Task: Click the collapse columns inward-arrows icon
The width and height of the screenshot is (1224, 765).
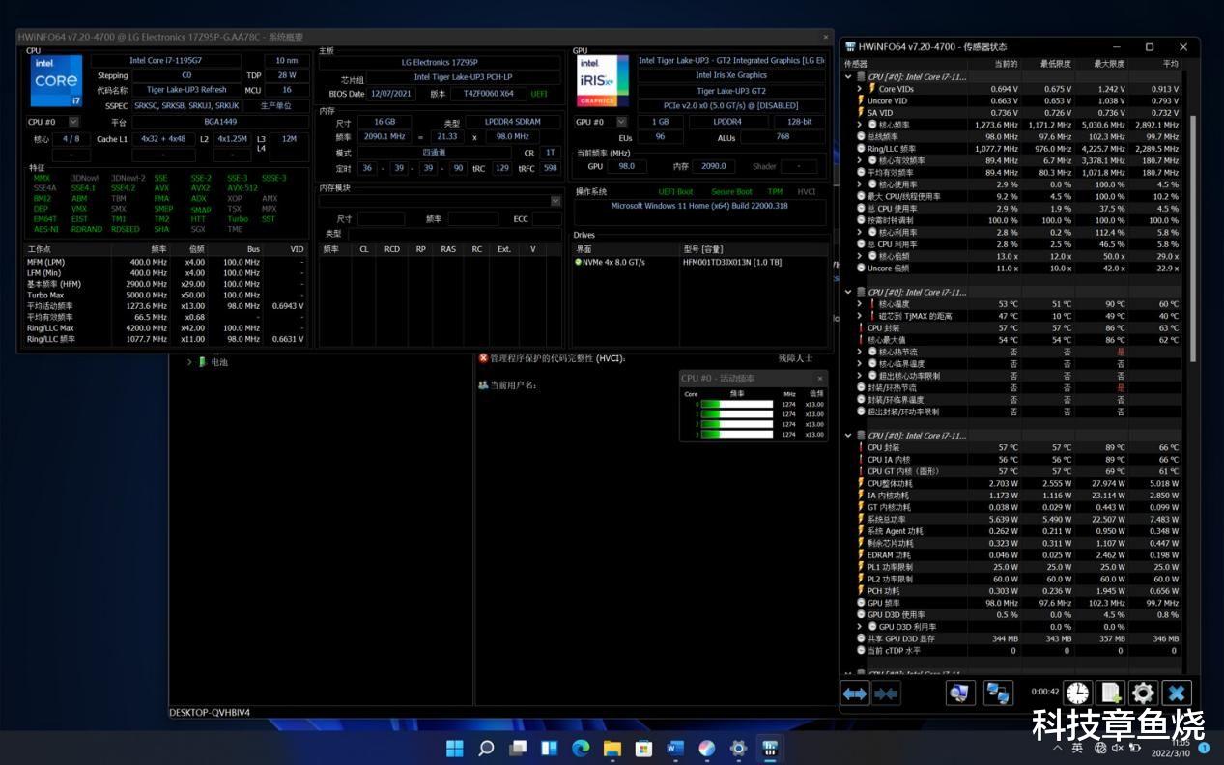Action: coord(886,694)
